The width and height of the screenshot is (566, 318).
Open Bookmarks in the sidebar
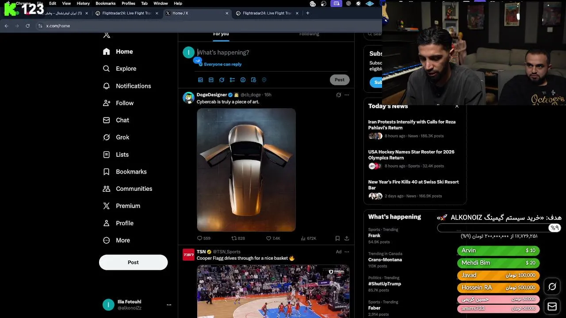pos(124,172)
